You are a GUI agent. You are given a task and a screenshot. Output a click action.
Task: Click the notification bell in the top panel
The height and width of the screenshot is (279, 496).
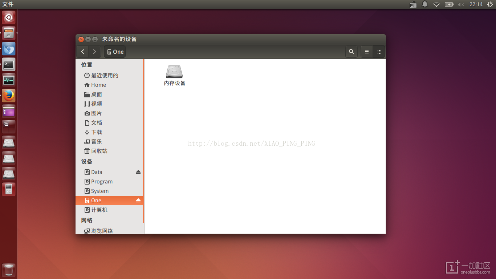click(x=425, y=4)
